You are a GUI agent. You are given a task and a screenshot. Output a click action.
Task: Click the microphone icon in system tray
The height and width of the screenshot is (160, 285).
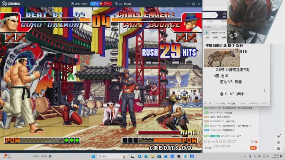(255, 156)
